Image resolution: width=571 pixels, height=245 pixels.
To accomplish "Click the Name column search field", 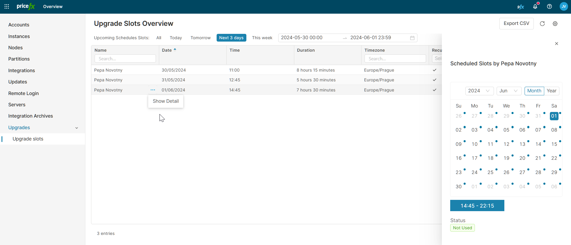I will (x=125, y=59).
